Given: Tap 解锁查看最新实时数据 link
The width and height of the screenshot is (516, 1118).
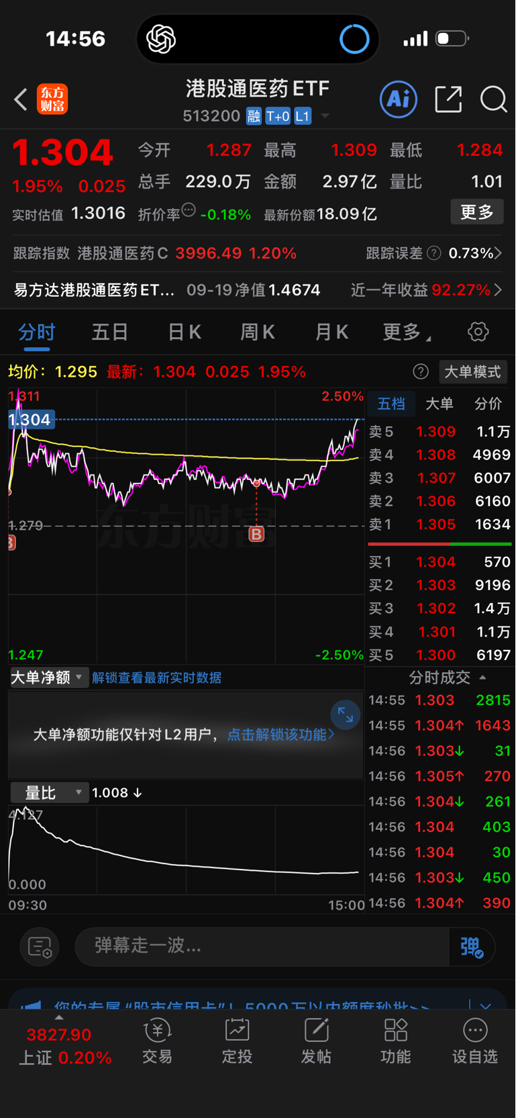Looking at the screenshot, I should (156, 678).
